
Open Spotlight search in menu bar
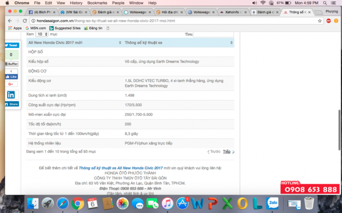325,3
